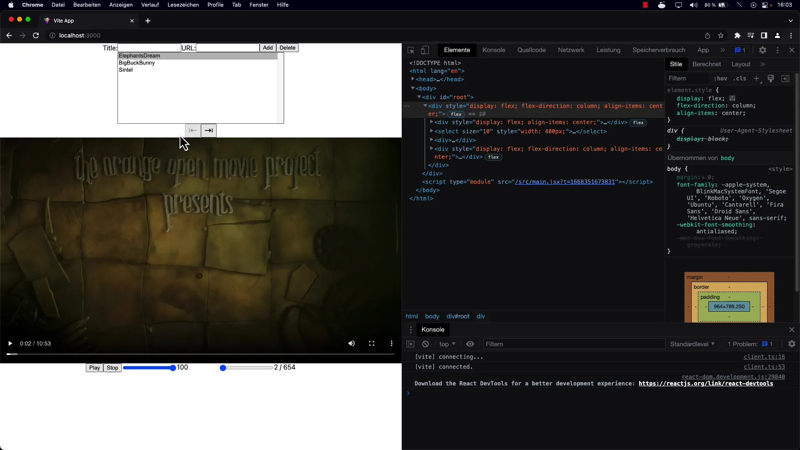Click the Add button to add entry
Image resolution: width=800 pixels, height=450 pixels.
click(267, 48)
